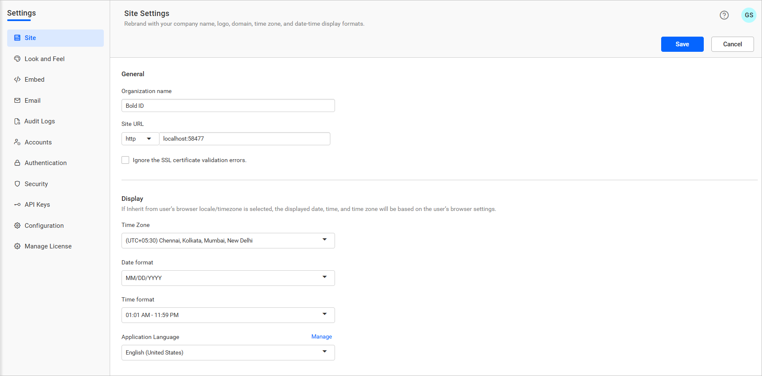Enable Ignore the SSL certificate validation errors
762x376 pixels.
click(x=125, y=160)
